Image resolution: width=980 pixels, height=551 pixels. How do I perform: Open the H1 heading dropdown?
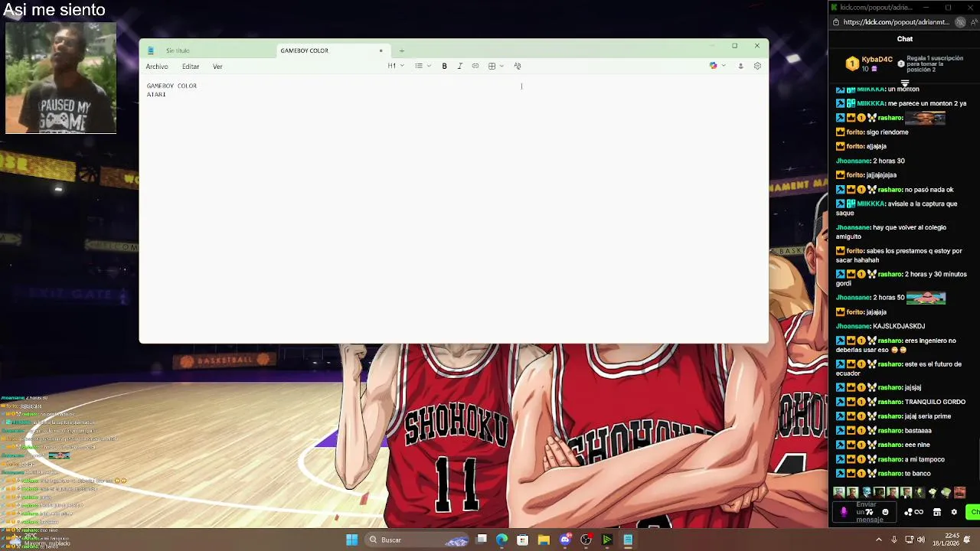click(394, 66)
